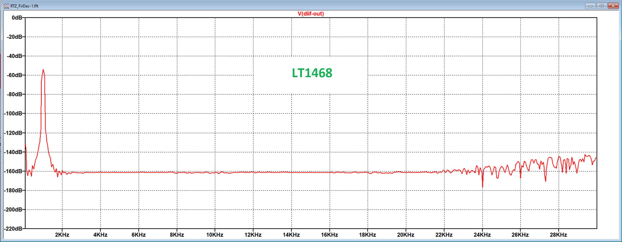
Task: Click the green LT1468 annotation text
Action: coord(312,73)
